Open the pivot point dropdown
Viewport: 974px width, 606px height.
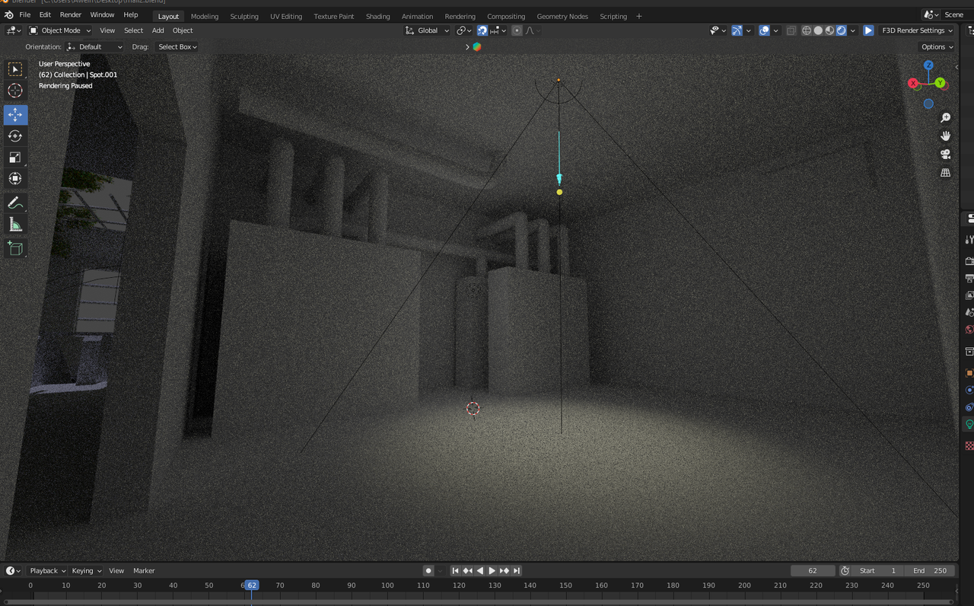[463, 30]
